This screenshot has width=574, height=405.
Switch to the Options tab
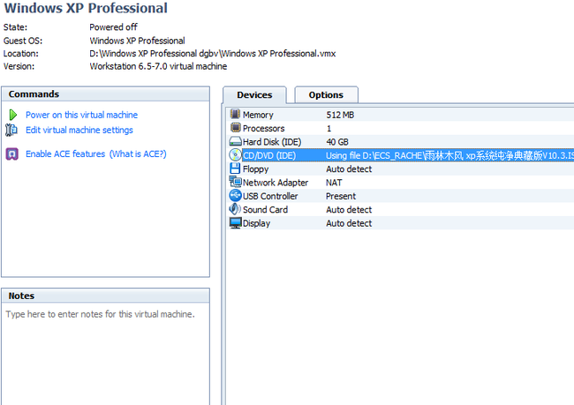click(326, 95)
